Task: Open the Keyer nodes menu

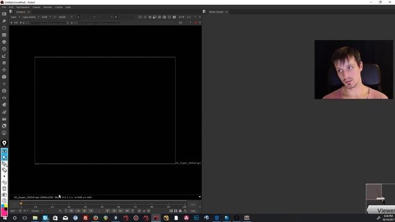Action: 4,56
